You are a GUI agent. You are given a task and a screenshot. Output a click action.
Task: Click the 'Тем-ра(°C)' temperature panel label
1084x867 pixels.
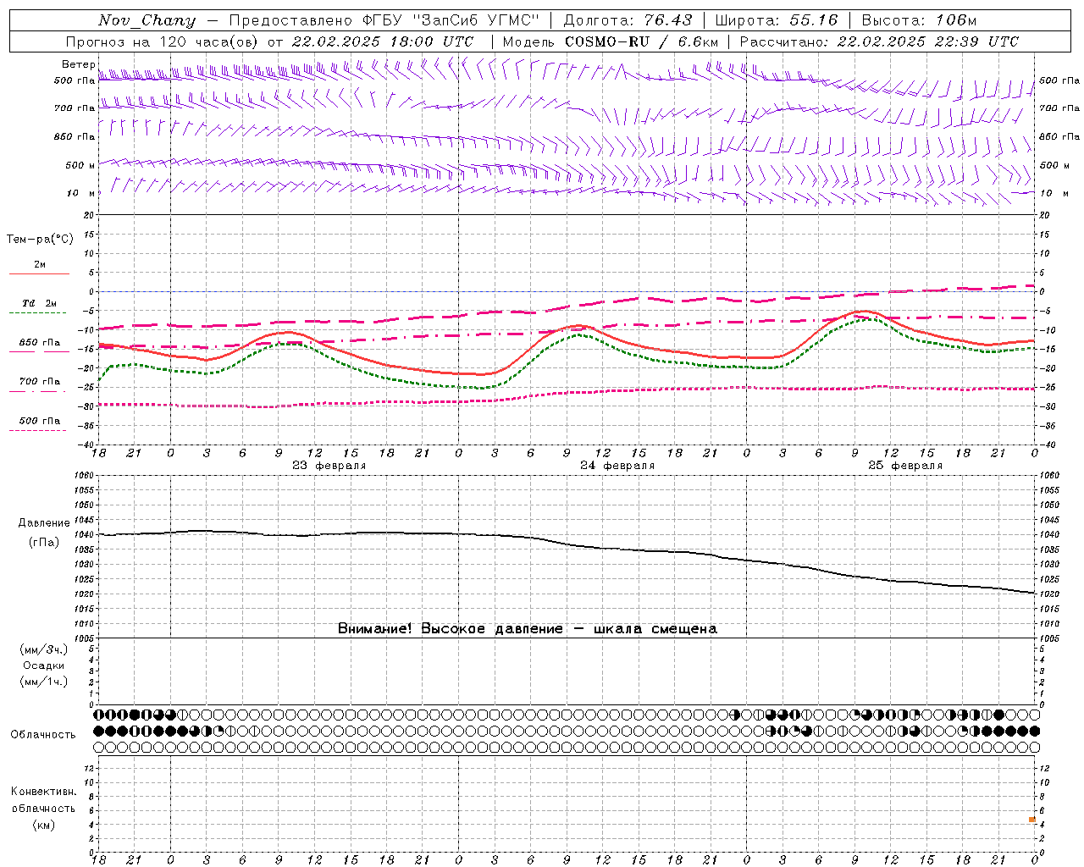point(40,240)
